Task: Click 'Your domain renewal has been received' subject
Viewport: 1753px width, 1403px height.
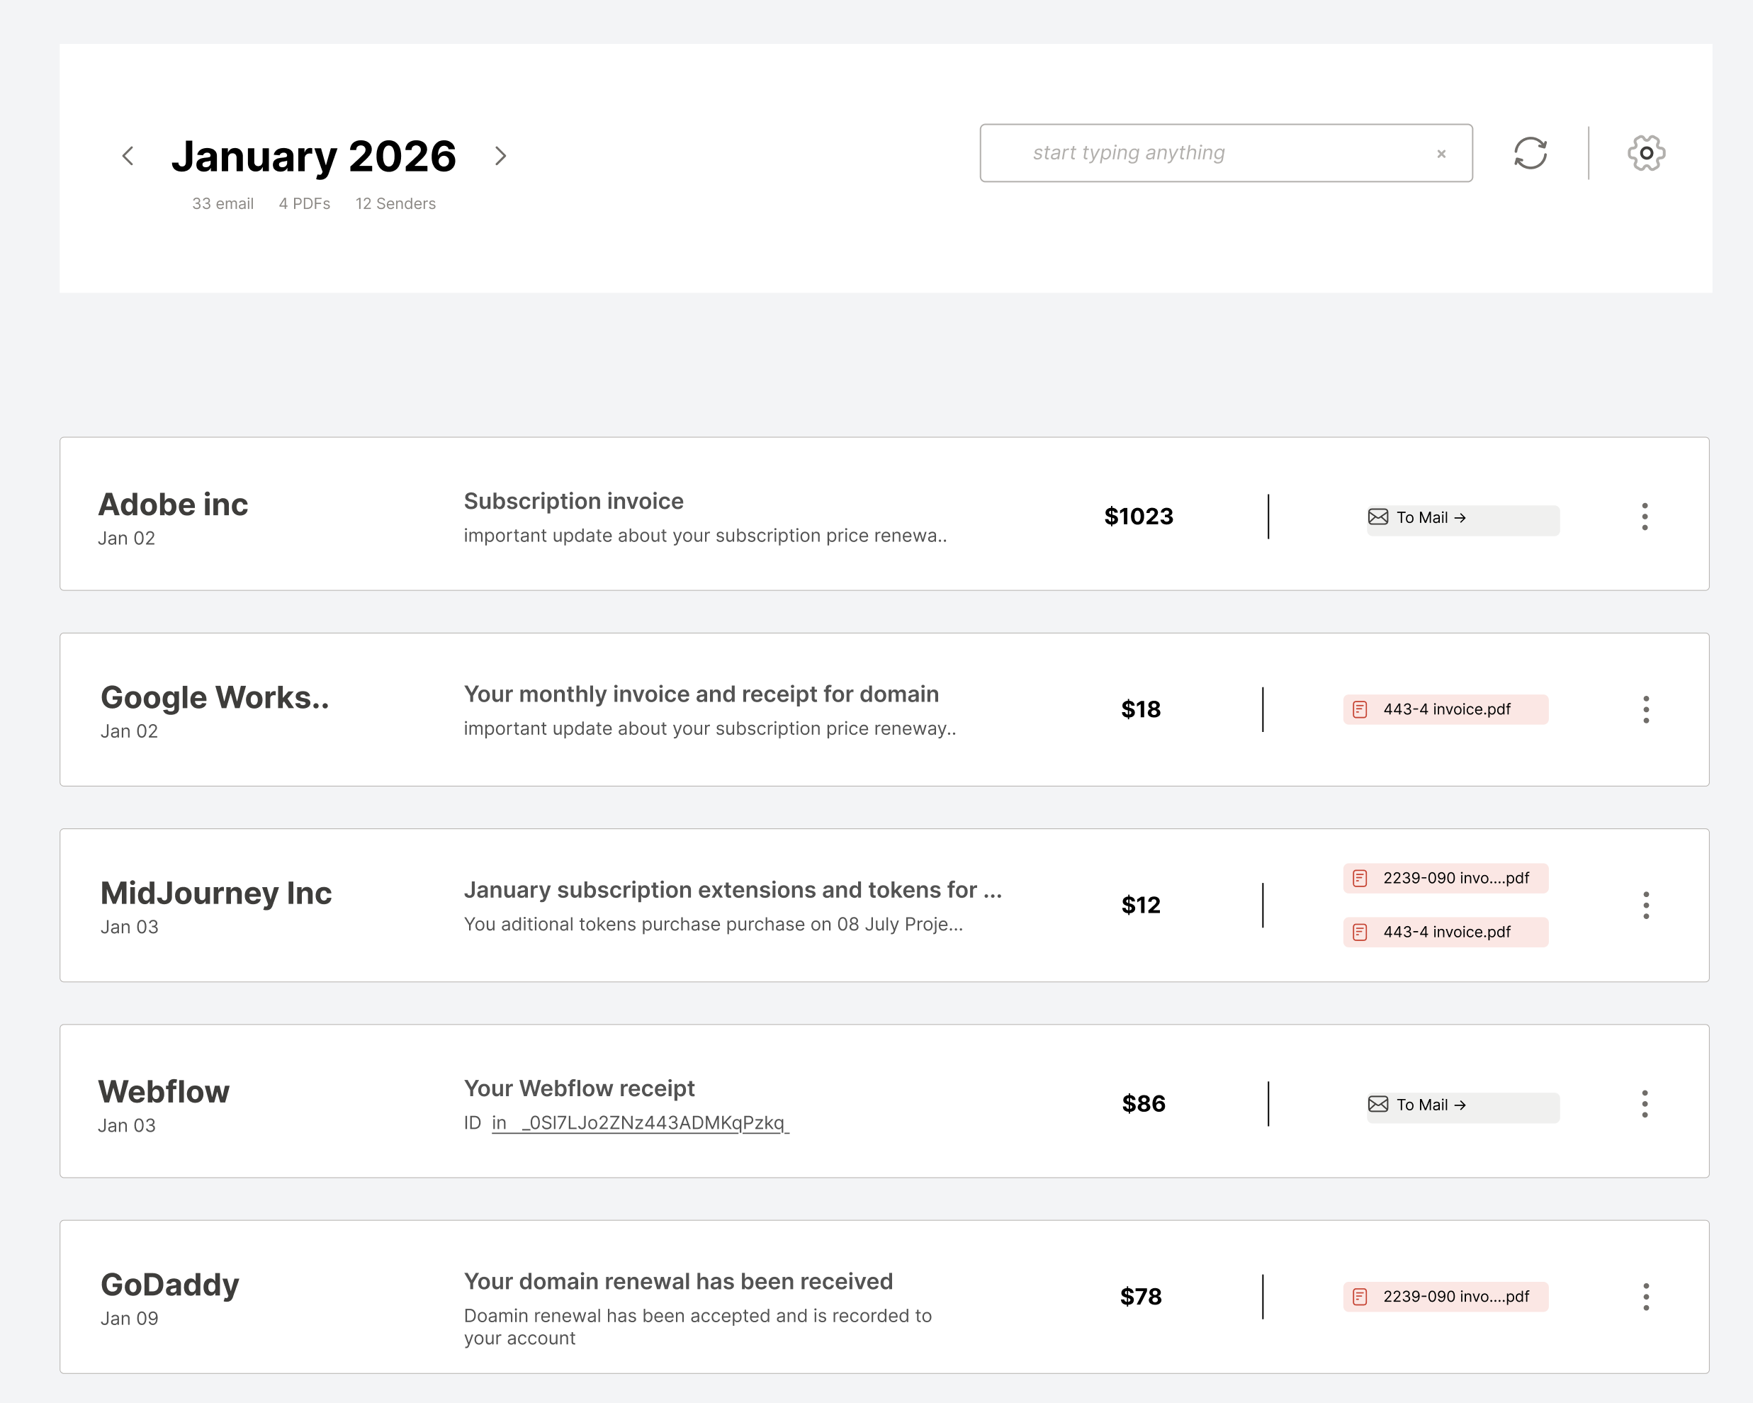Action: (x=678, y=1281)
